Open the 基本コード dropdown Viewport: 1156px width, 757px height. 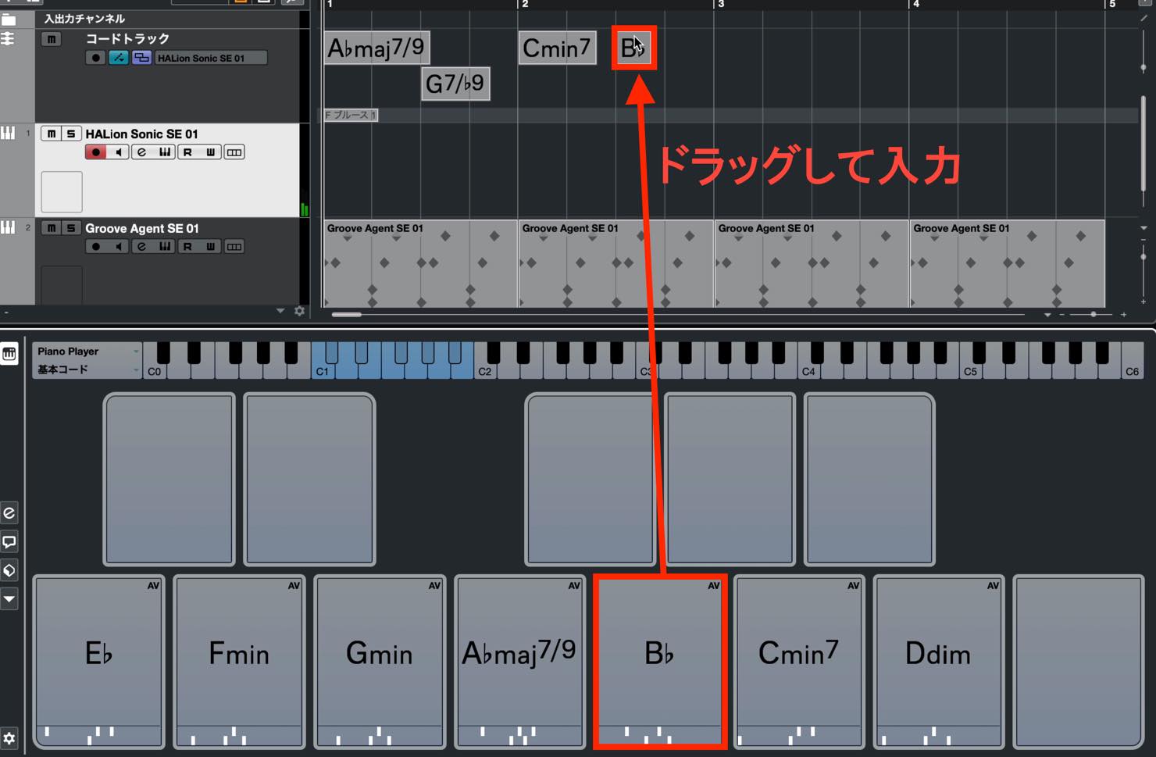click(x=87, y=370)
